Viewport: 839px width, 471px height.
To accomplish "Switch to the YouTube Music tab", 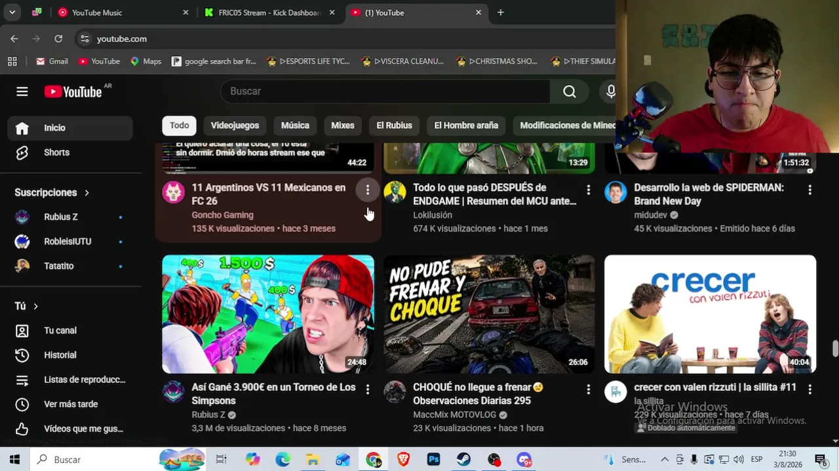I will click(122, 12).
